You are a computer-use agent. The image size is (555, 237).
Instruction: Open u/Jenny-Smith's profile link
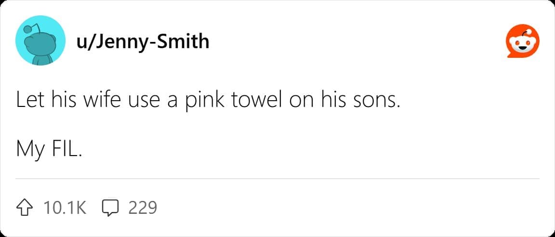point(143,42)
